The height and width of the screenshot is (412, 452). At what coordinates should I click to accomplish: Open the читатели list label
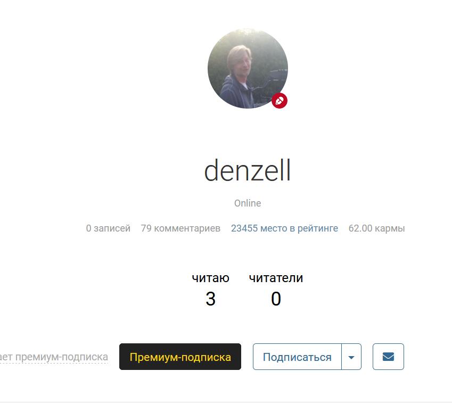click(x=276, y=278)
